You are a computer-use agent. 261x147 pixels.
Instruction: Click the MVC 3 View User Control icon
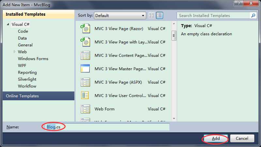[x=85, y=95]
